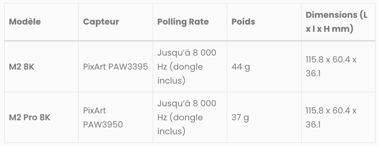Screen dimensions: 379x146
Task: Click M2 8K polling rate cell
Action: click(x=190, y=67)
